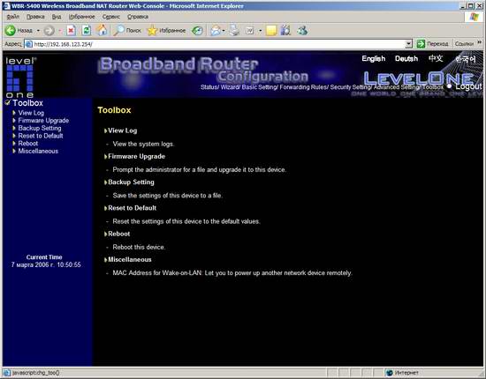
Task: Select Miscellaneous in sidebar
Action: [x=38, y=152]
